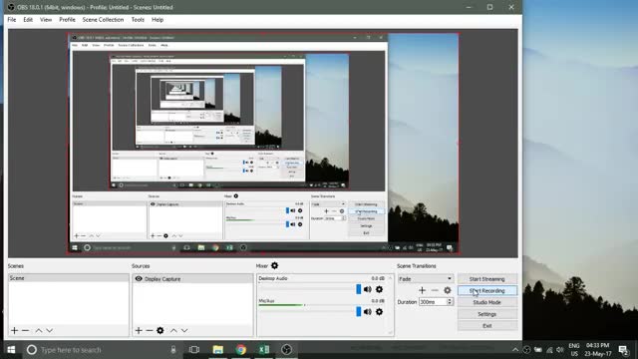638x359 pixels.
Task: Increase transition Duration with stepper arrow
Action: coord(450,300)
